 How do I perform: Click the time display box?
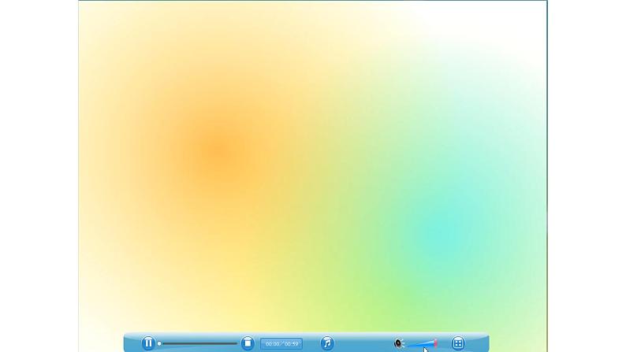click(x=281, y=343)
